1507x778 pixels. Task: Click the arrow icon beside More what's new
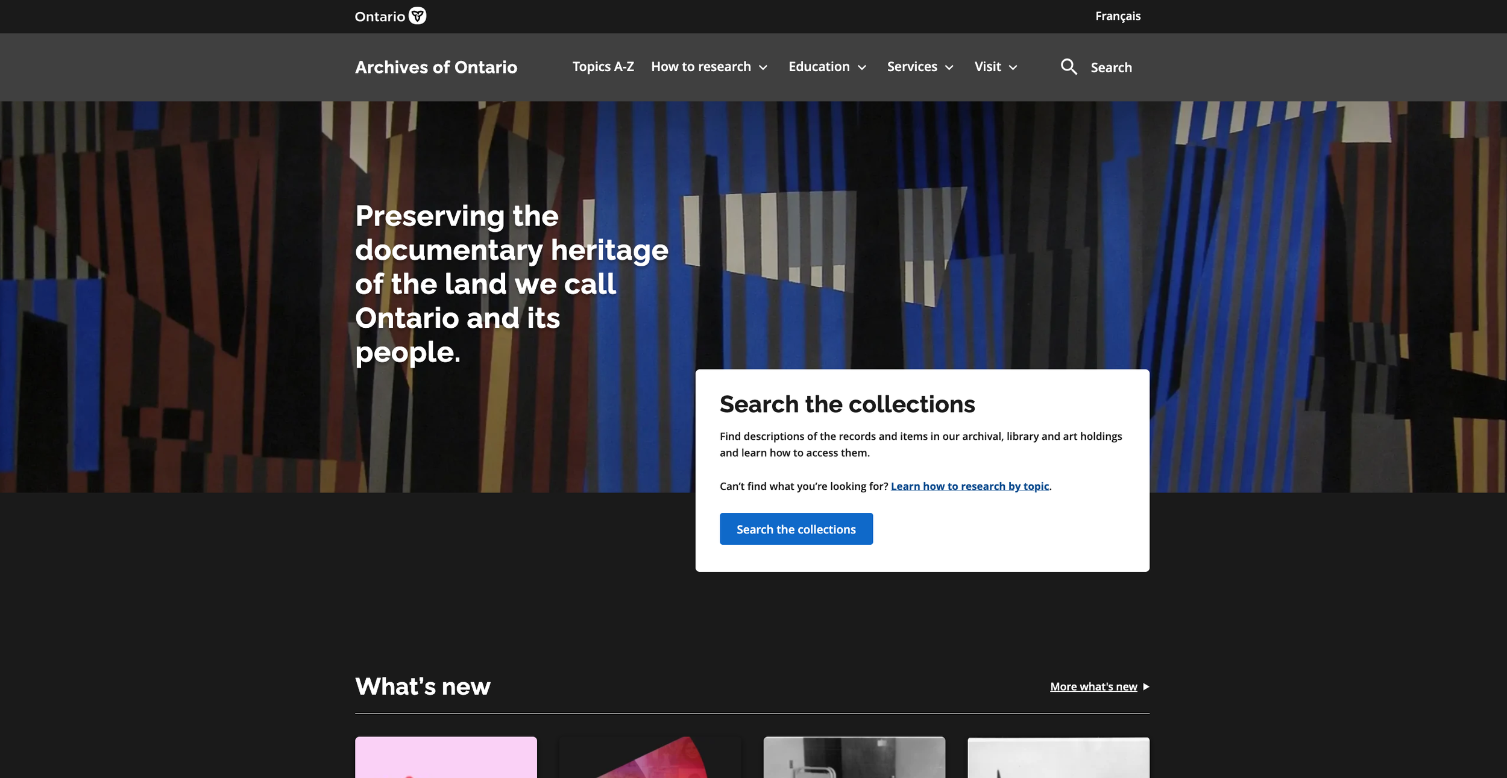pos(1146,686)
